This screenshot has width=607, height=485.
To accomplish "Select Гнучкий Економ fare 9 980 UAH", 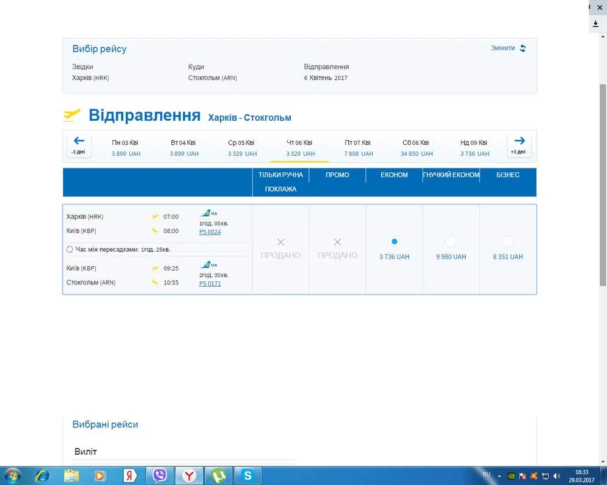I will (451, 242).
